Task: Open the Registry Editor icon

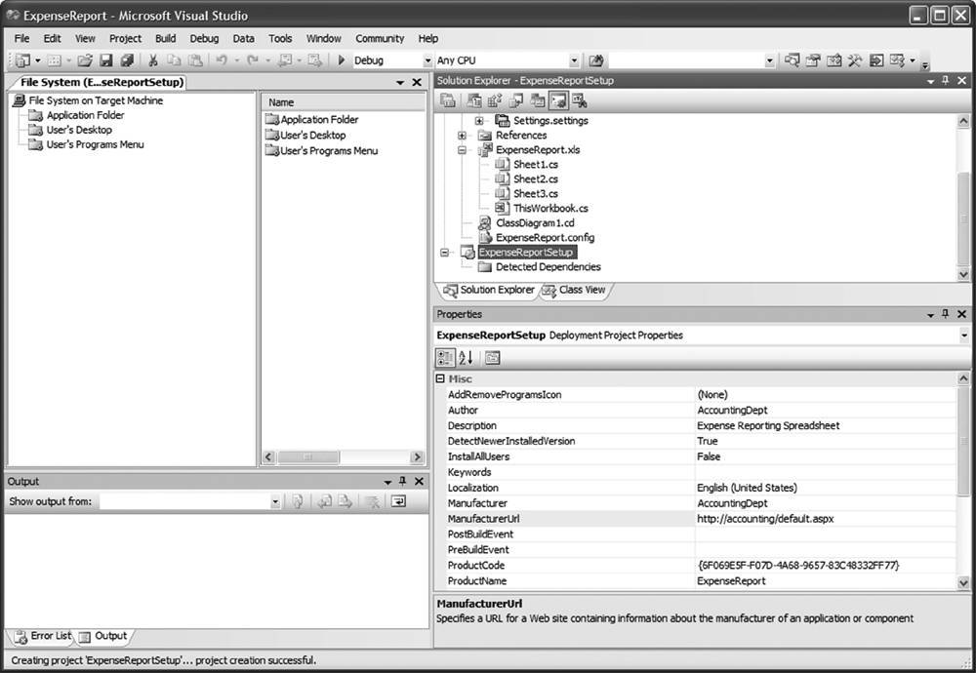Action: pyautogui.click(x=496, y=100)
